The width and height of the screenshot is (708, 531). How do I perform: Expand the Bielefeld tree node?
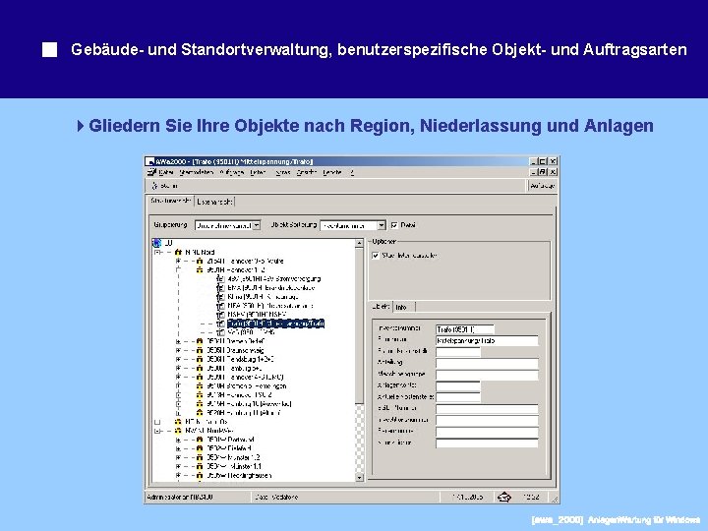pos(178,448)
